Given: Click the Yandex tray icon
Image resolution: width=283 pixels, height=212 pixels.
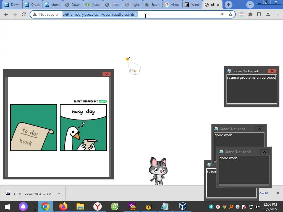Looking at the screenshot, I should [x=218, y=207].
